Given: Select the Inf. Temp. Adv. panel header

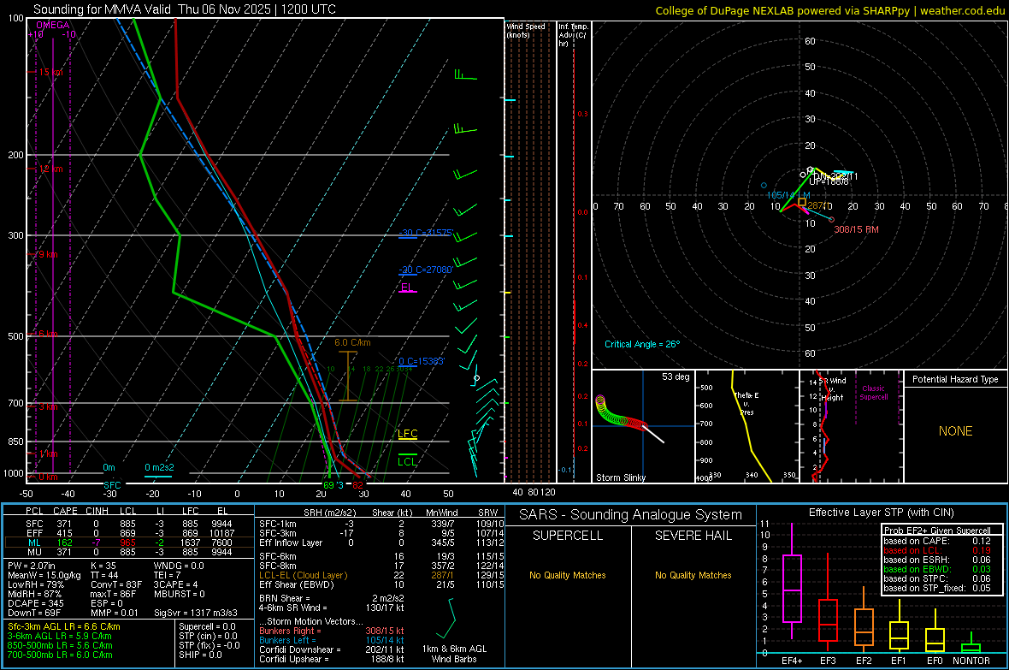Looking at the screenshot, I should click(573, 35).
